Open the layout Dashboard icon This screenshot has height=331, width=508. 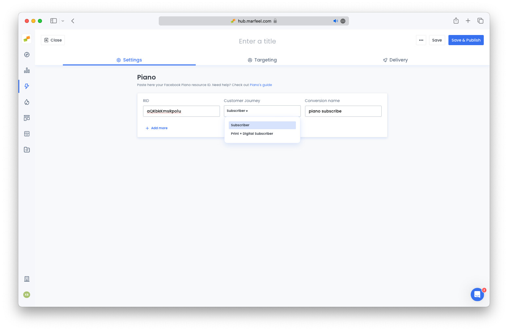[27, 118]
